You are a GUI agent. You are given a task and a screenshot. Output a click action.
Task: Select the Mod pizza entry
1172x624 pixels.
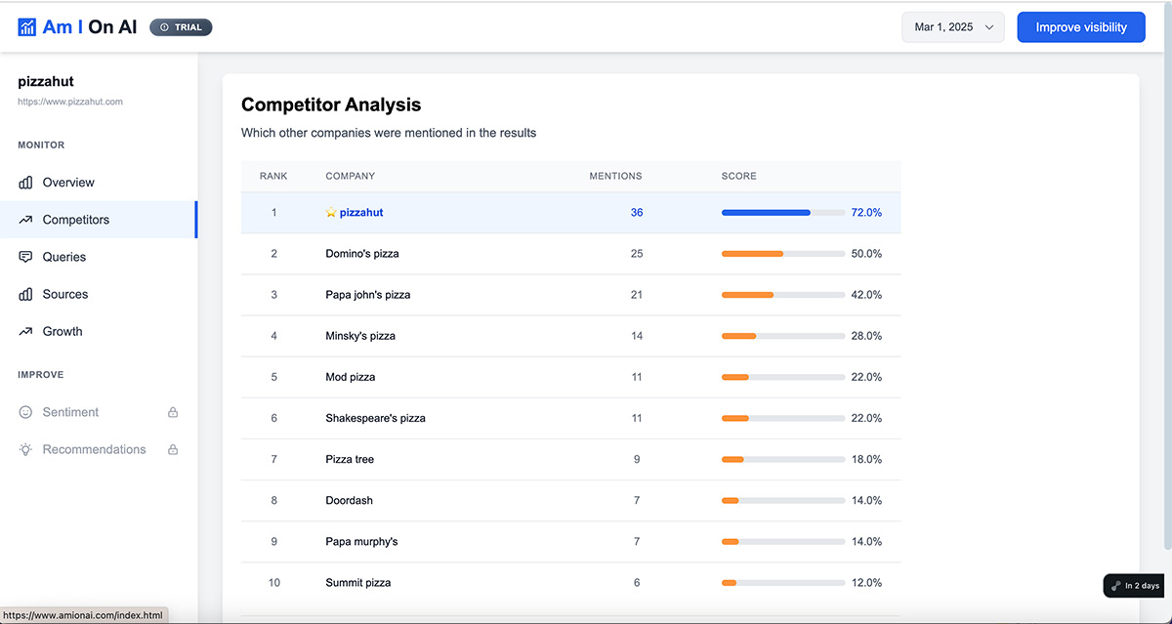click(351, 377)
